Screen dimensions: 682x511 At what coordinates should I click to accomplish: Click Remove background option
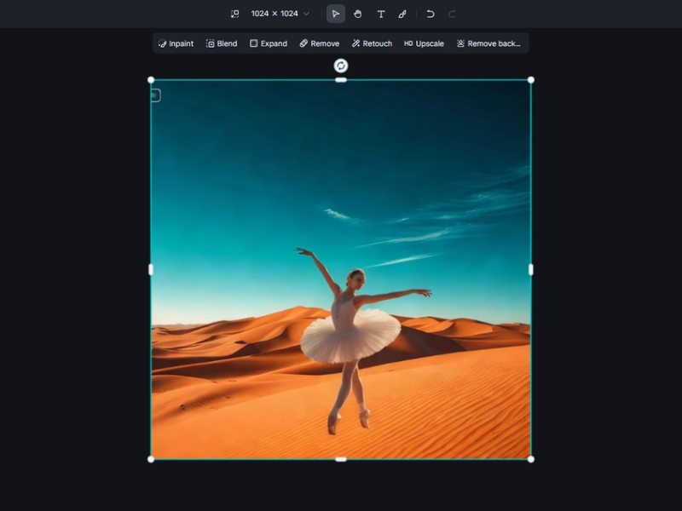point(488,43)
